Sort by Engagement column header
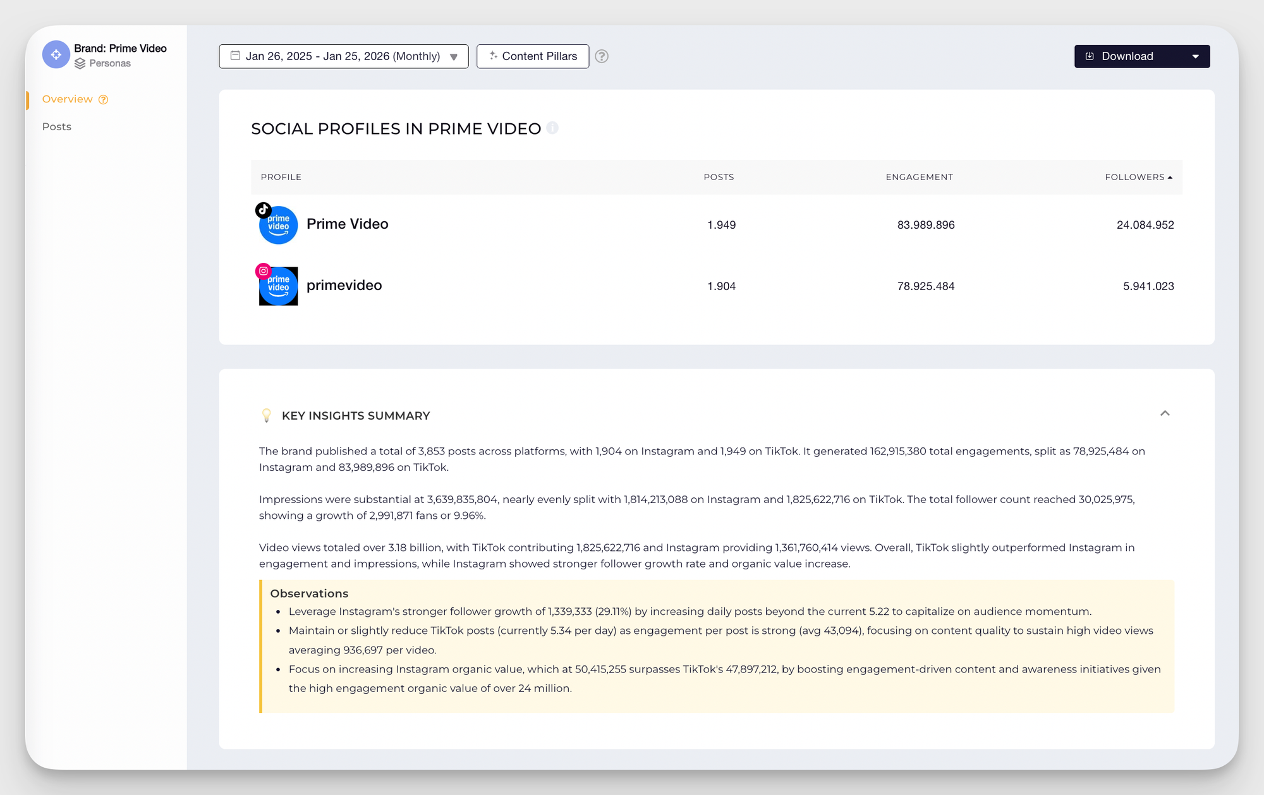1264x795 pixels. point(919,177)
